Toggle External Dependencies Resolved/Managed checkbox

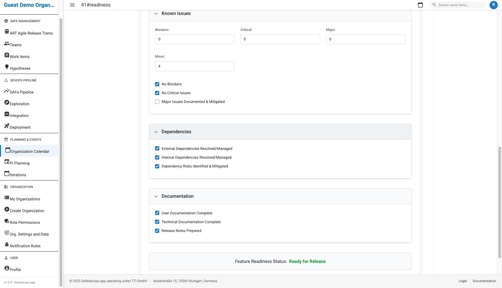tap(157, 149)
